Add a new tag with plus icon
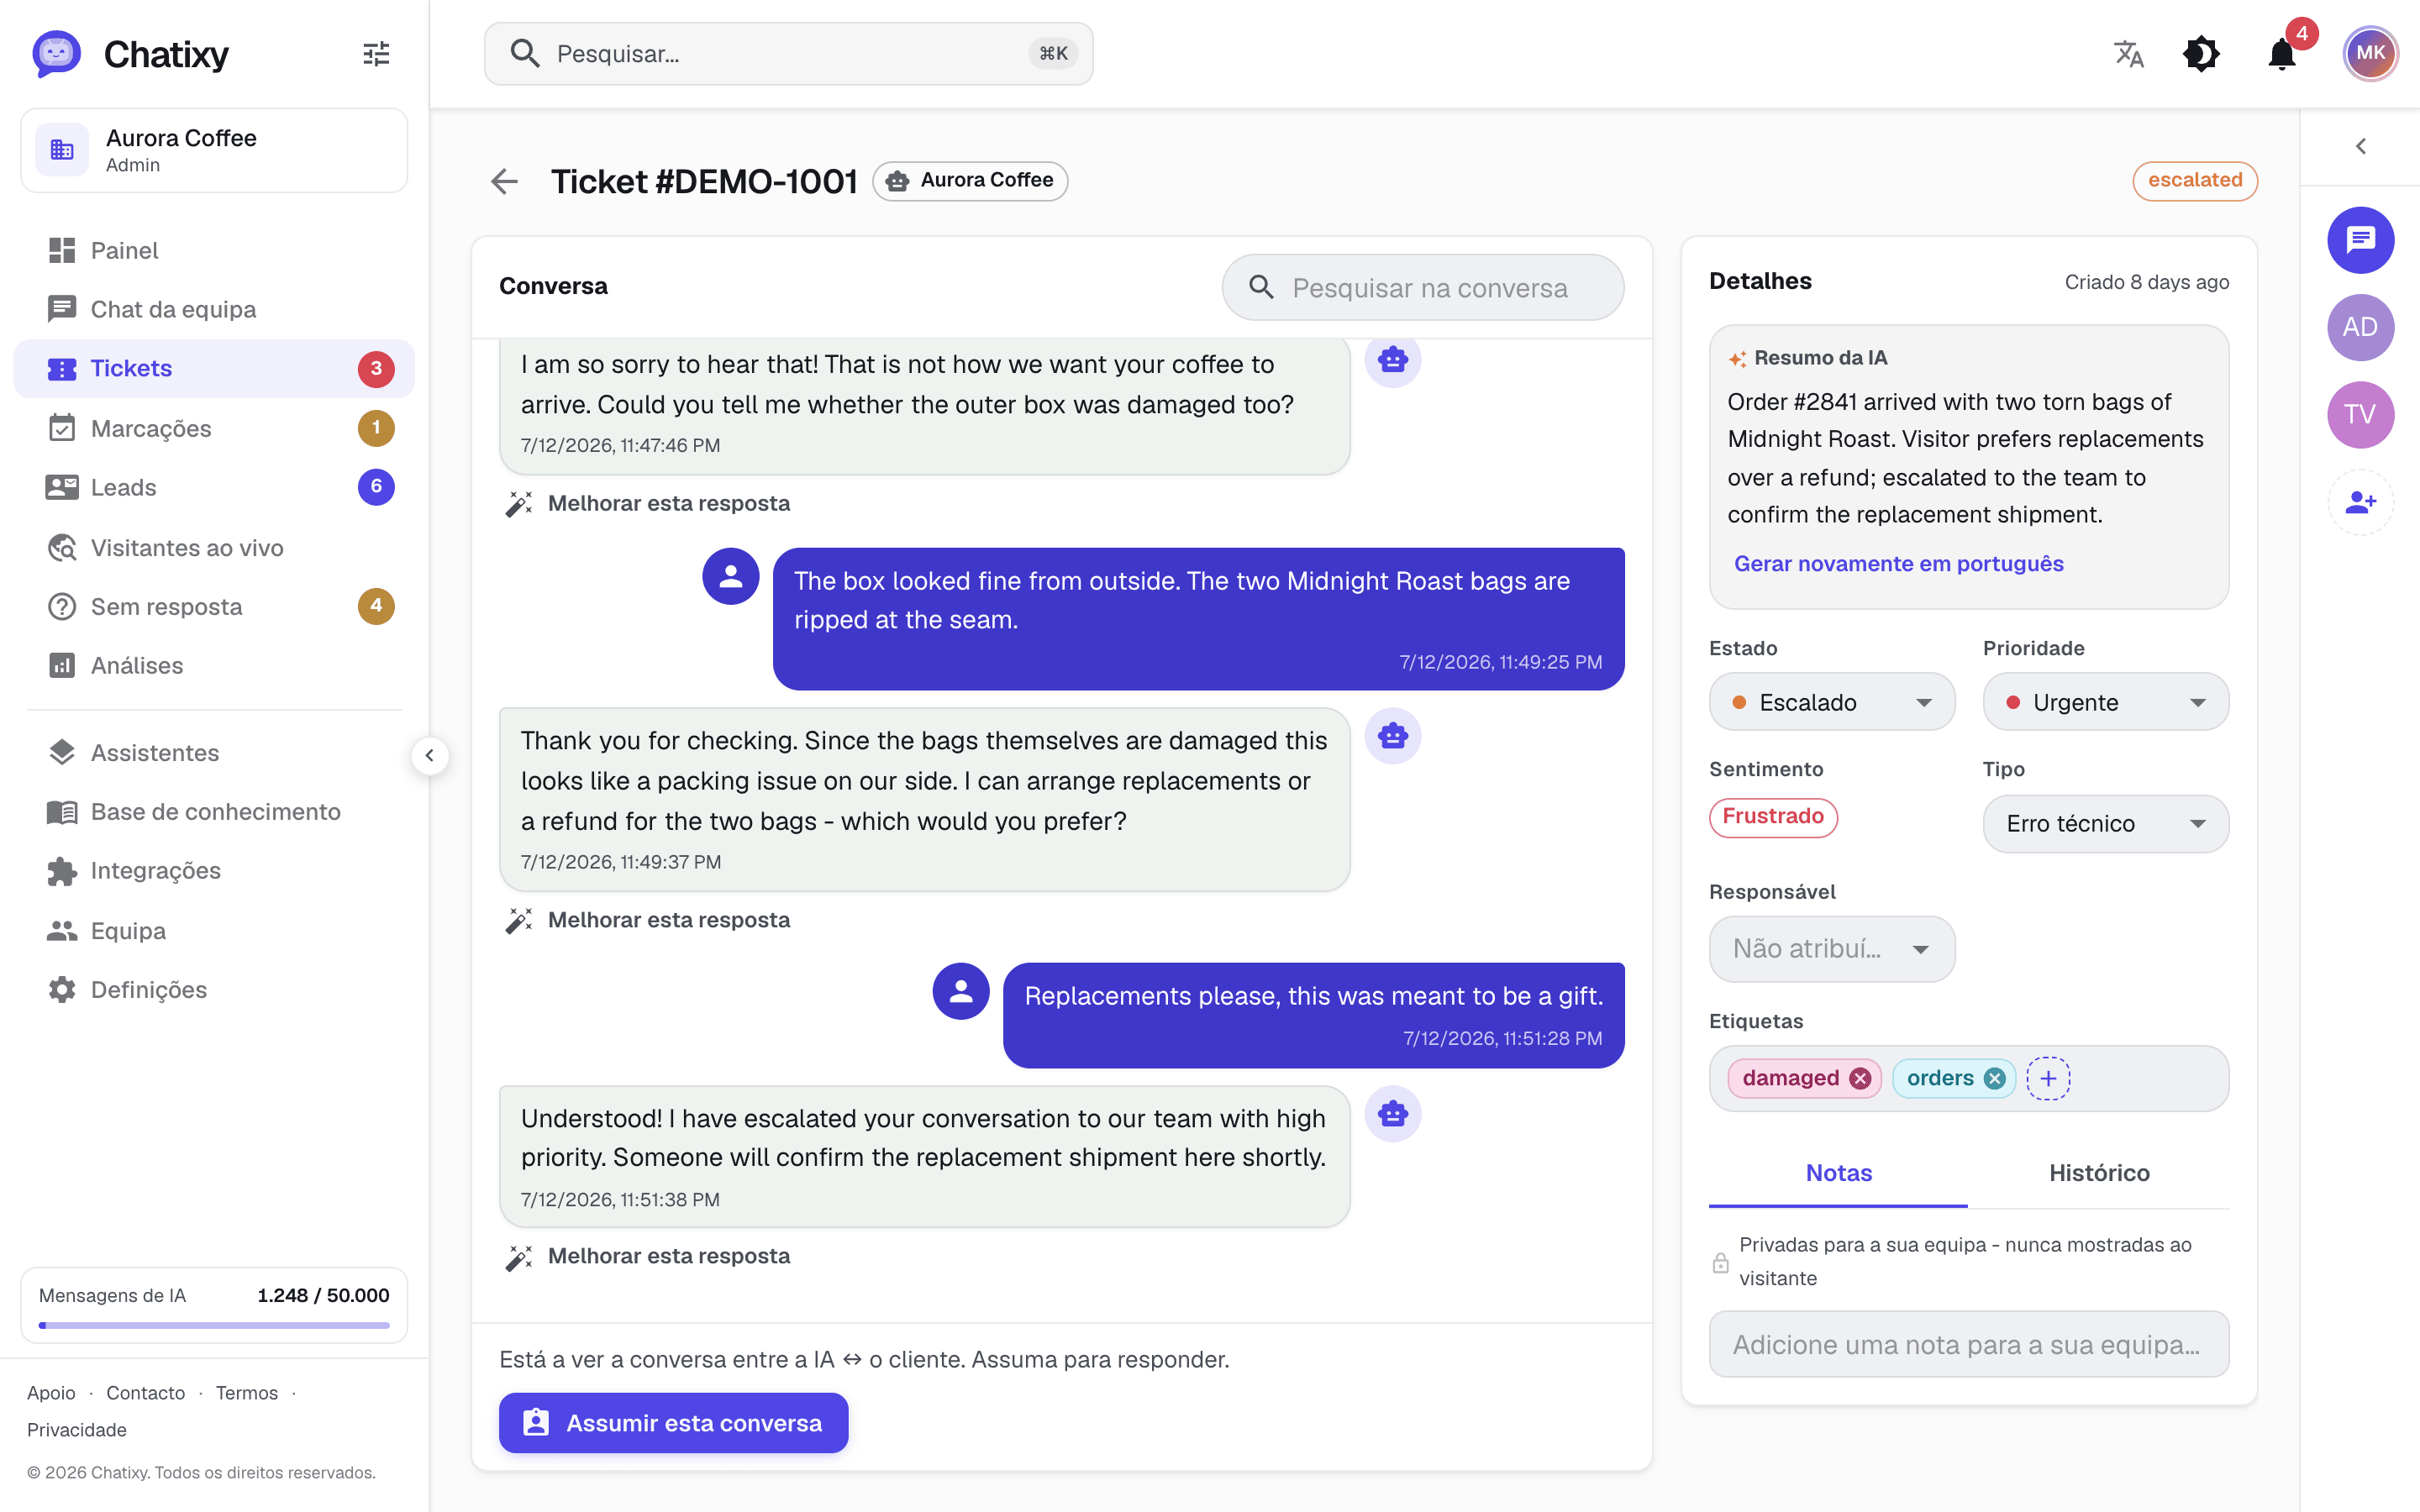The height and width of the screenshot is (1512, 2420). coord(2048,1078)
